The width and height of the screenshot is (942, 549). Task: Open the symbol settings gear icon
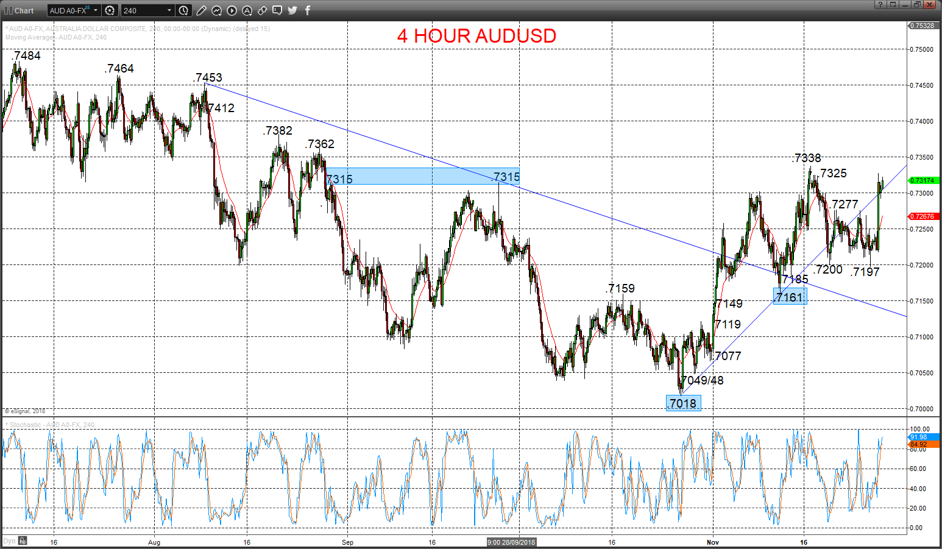point(110,10)
